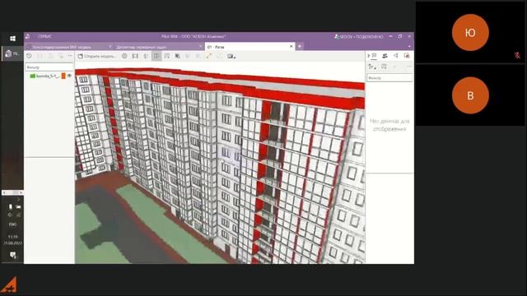Click the horizontal scrollbar in the Windows taskbar

(12, 192)
